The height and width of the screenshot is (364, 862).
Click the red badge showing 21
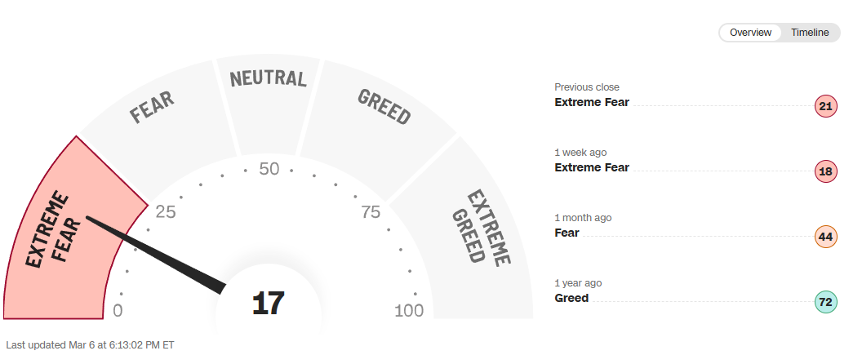(825, 106)
